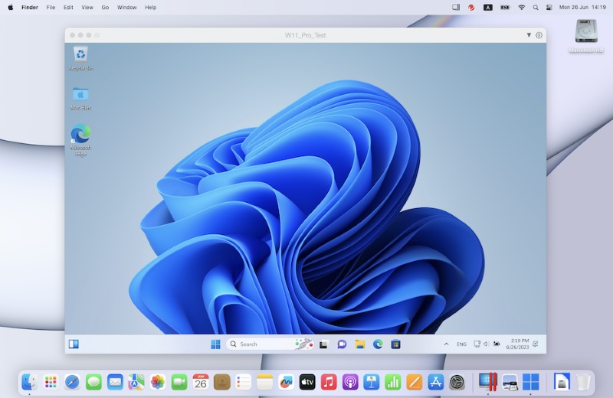Open the Windows clock showing 2:19 PM
Screen dimensions: 613x398
click(x=517, y=344)
